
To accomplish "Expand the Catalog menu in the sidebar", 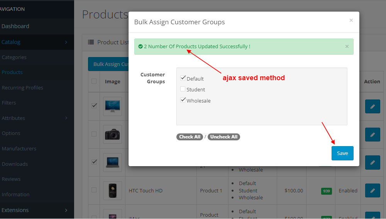I will pyautogui.click(x=35, y=42).
